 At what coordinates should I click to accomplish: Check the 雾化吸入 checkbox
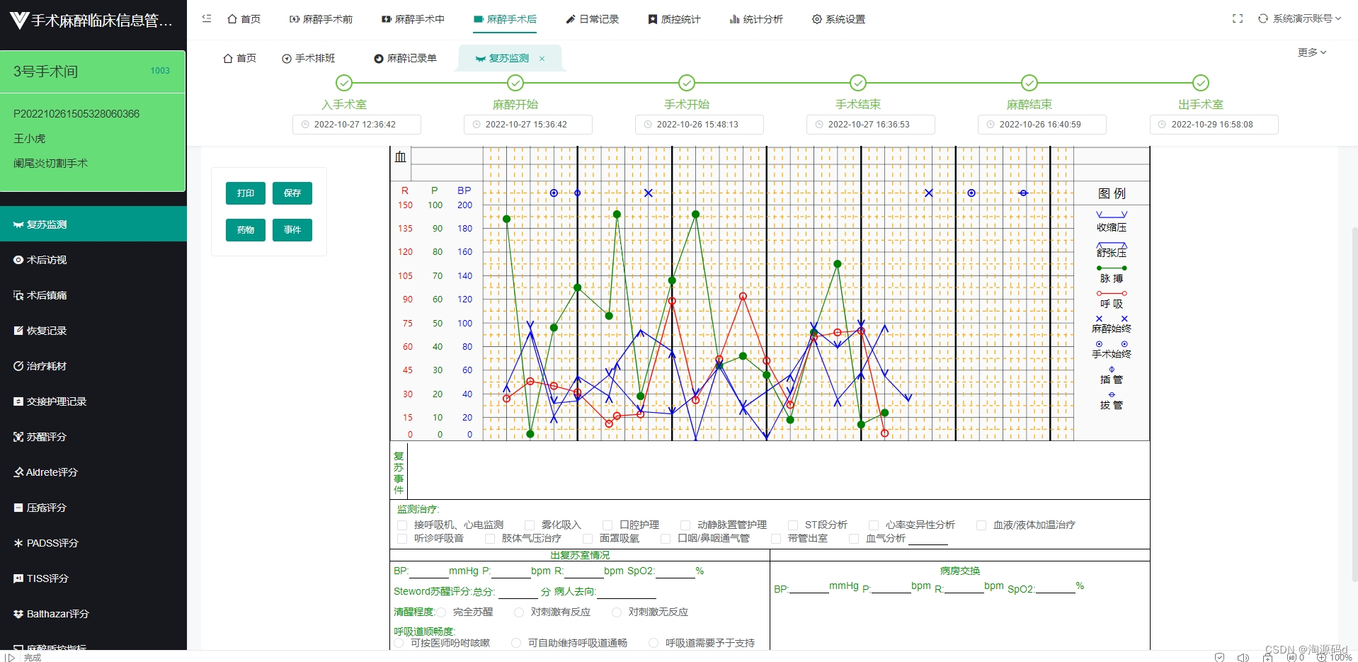click(530, 525)
